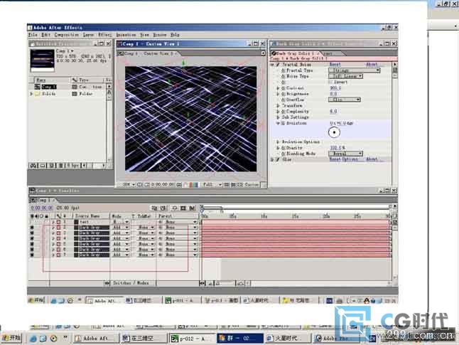Click the Fractal Noise effect 'f' icon
This screenshot has height=345, width=459.
[278, 65]
